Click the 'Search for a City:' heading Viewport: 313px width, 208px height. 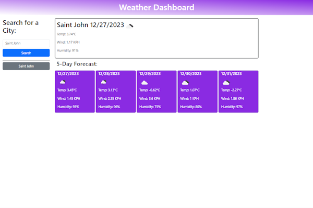[x=20, y=27]
